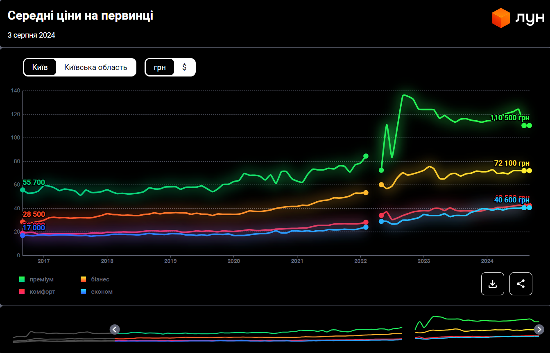
Task: Click the download chart icon
Action: pos(492,284)
